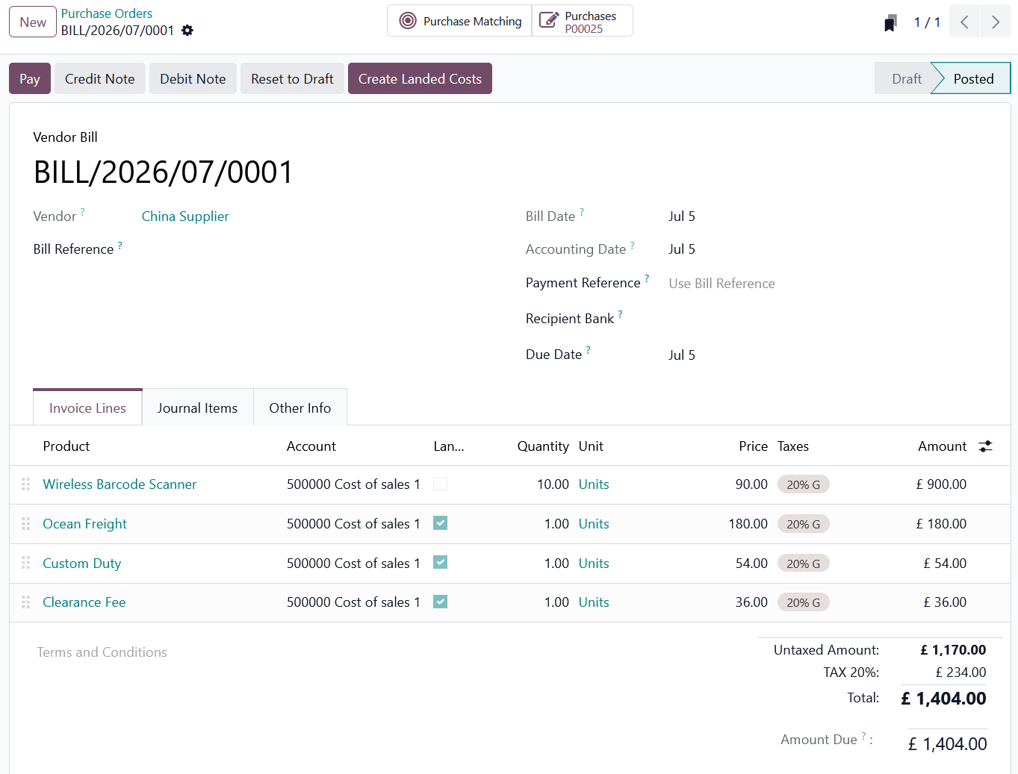Click the Purchase Matching target icon
The width and height of the screenshot is (1018, 774).
coord(408,21)
